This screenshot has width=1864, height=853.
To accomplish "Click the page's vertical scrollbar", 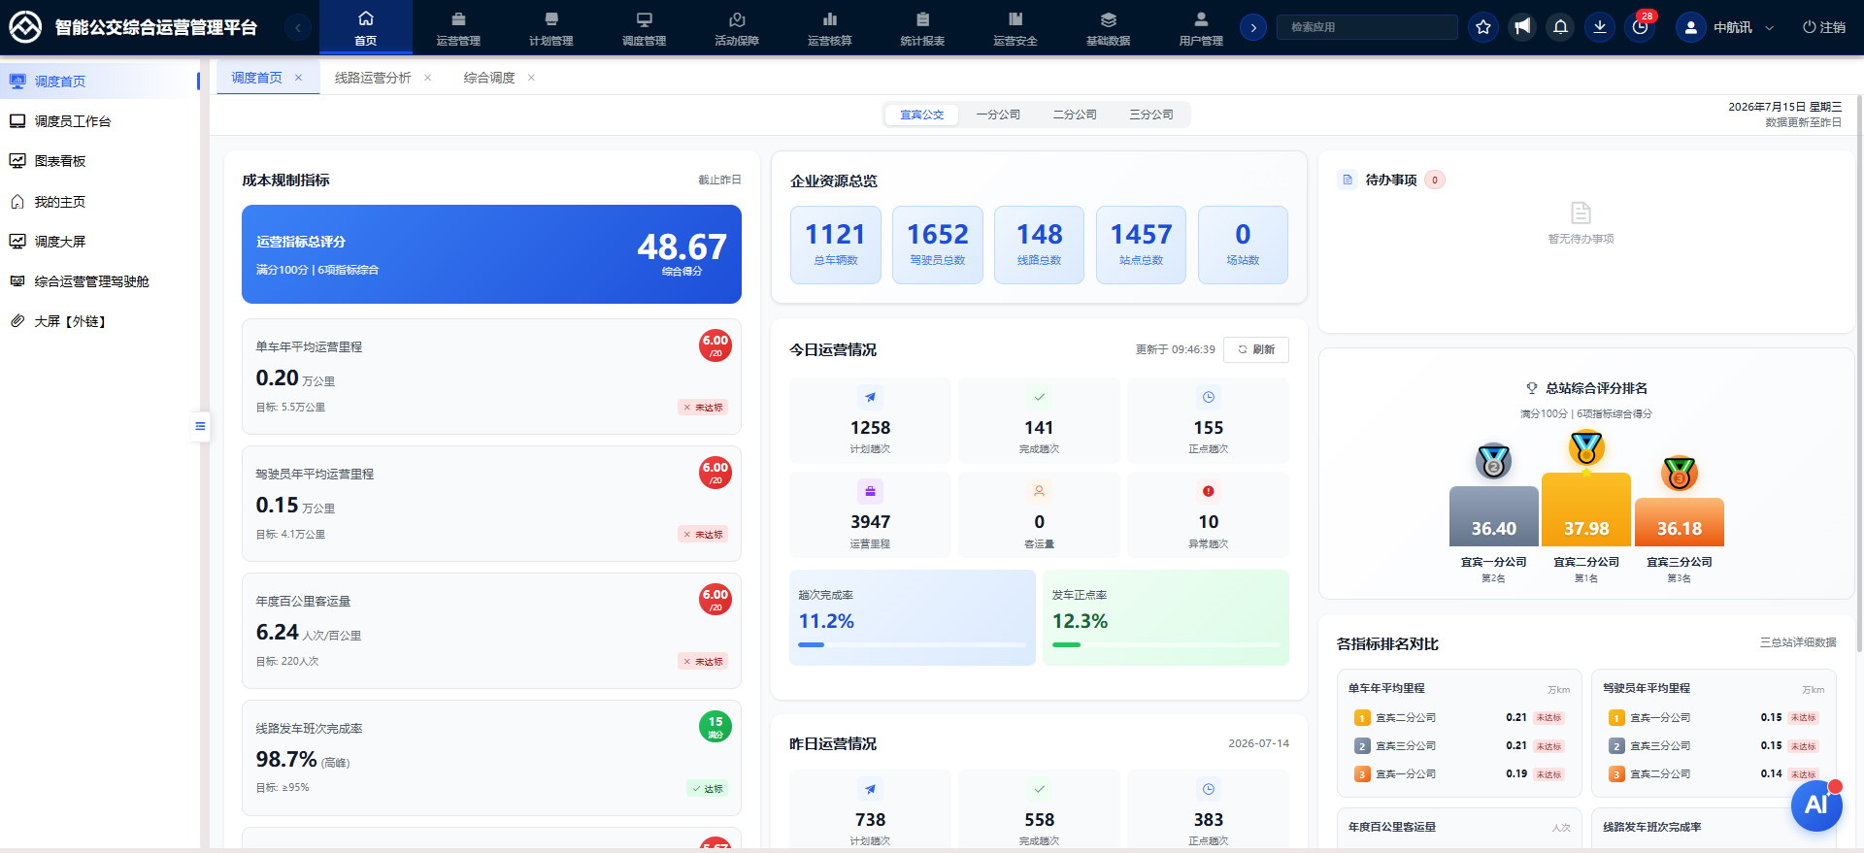I will point(1859,374).
